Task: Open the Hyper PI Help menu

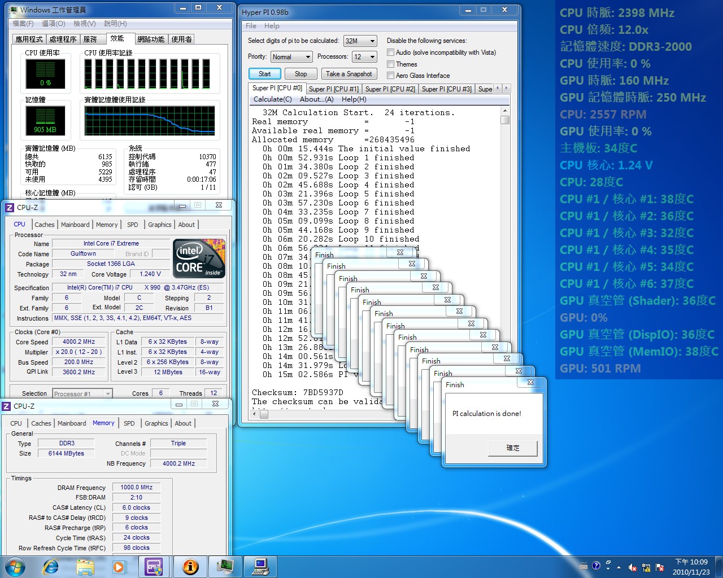Action: click(x=272, y=26)
